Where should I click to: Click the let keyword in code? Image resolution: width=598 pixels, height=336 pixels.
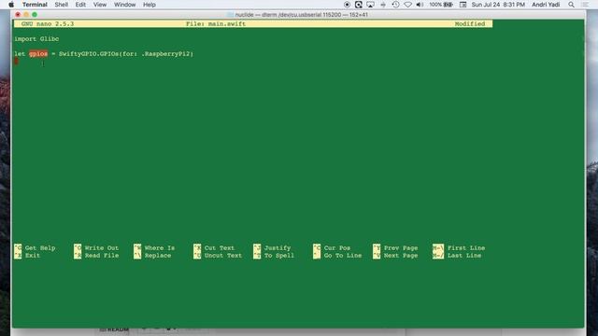point(20,54)
